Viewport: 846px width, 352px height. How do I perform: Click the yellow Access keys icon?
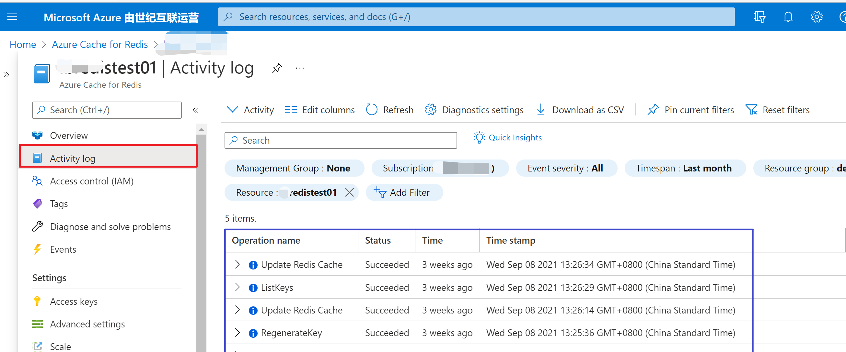tap(37, 301)
